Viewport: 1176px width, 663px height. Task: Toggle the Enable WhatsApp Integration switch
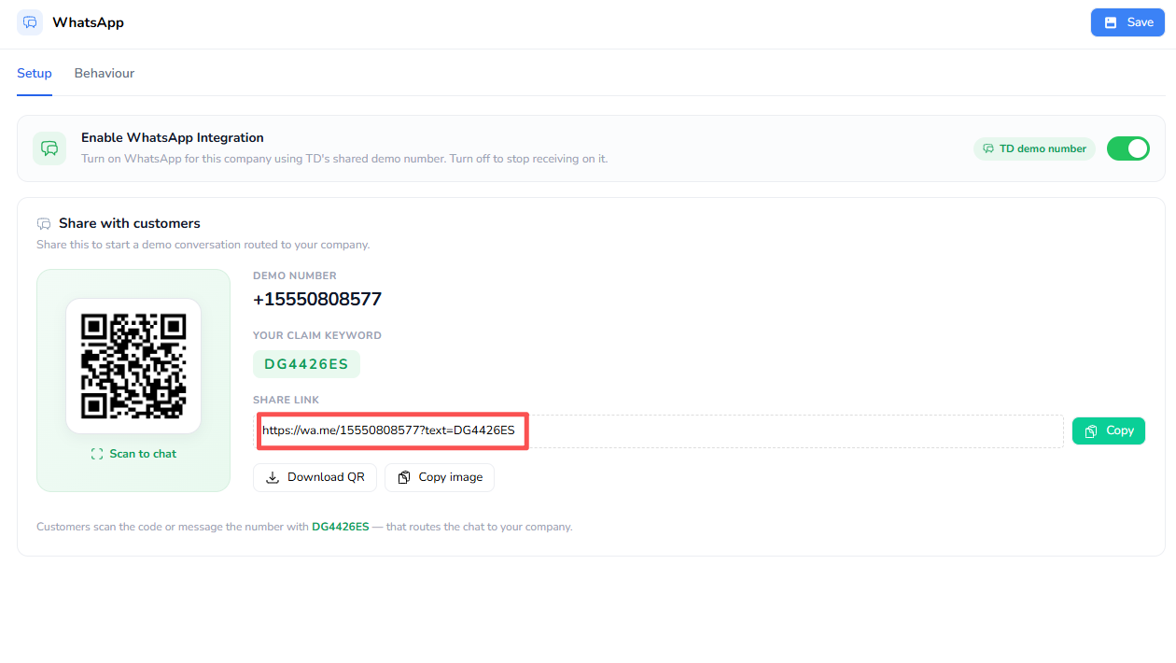pos(1127,148)
